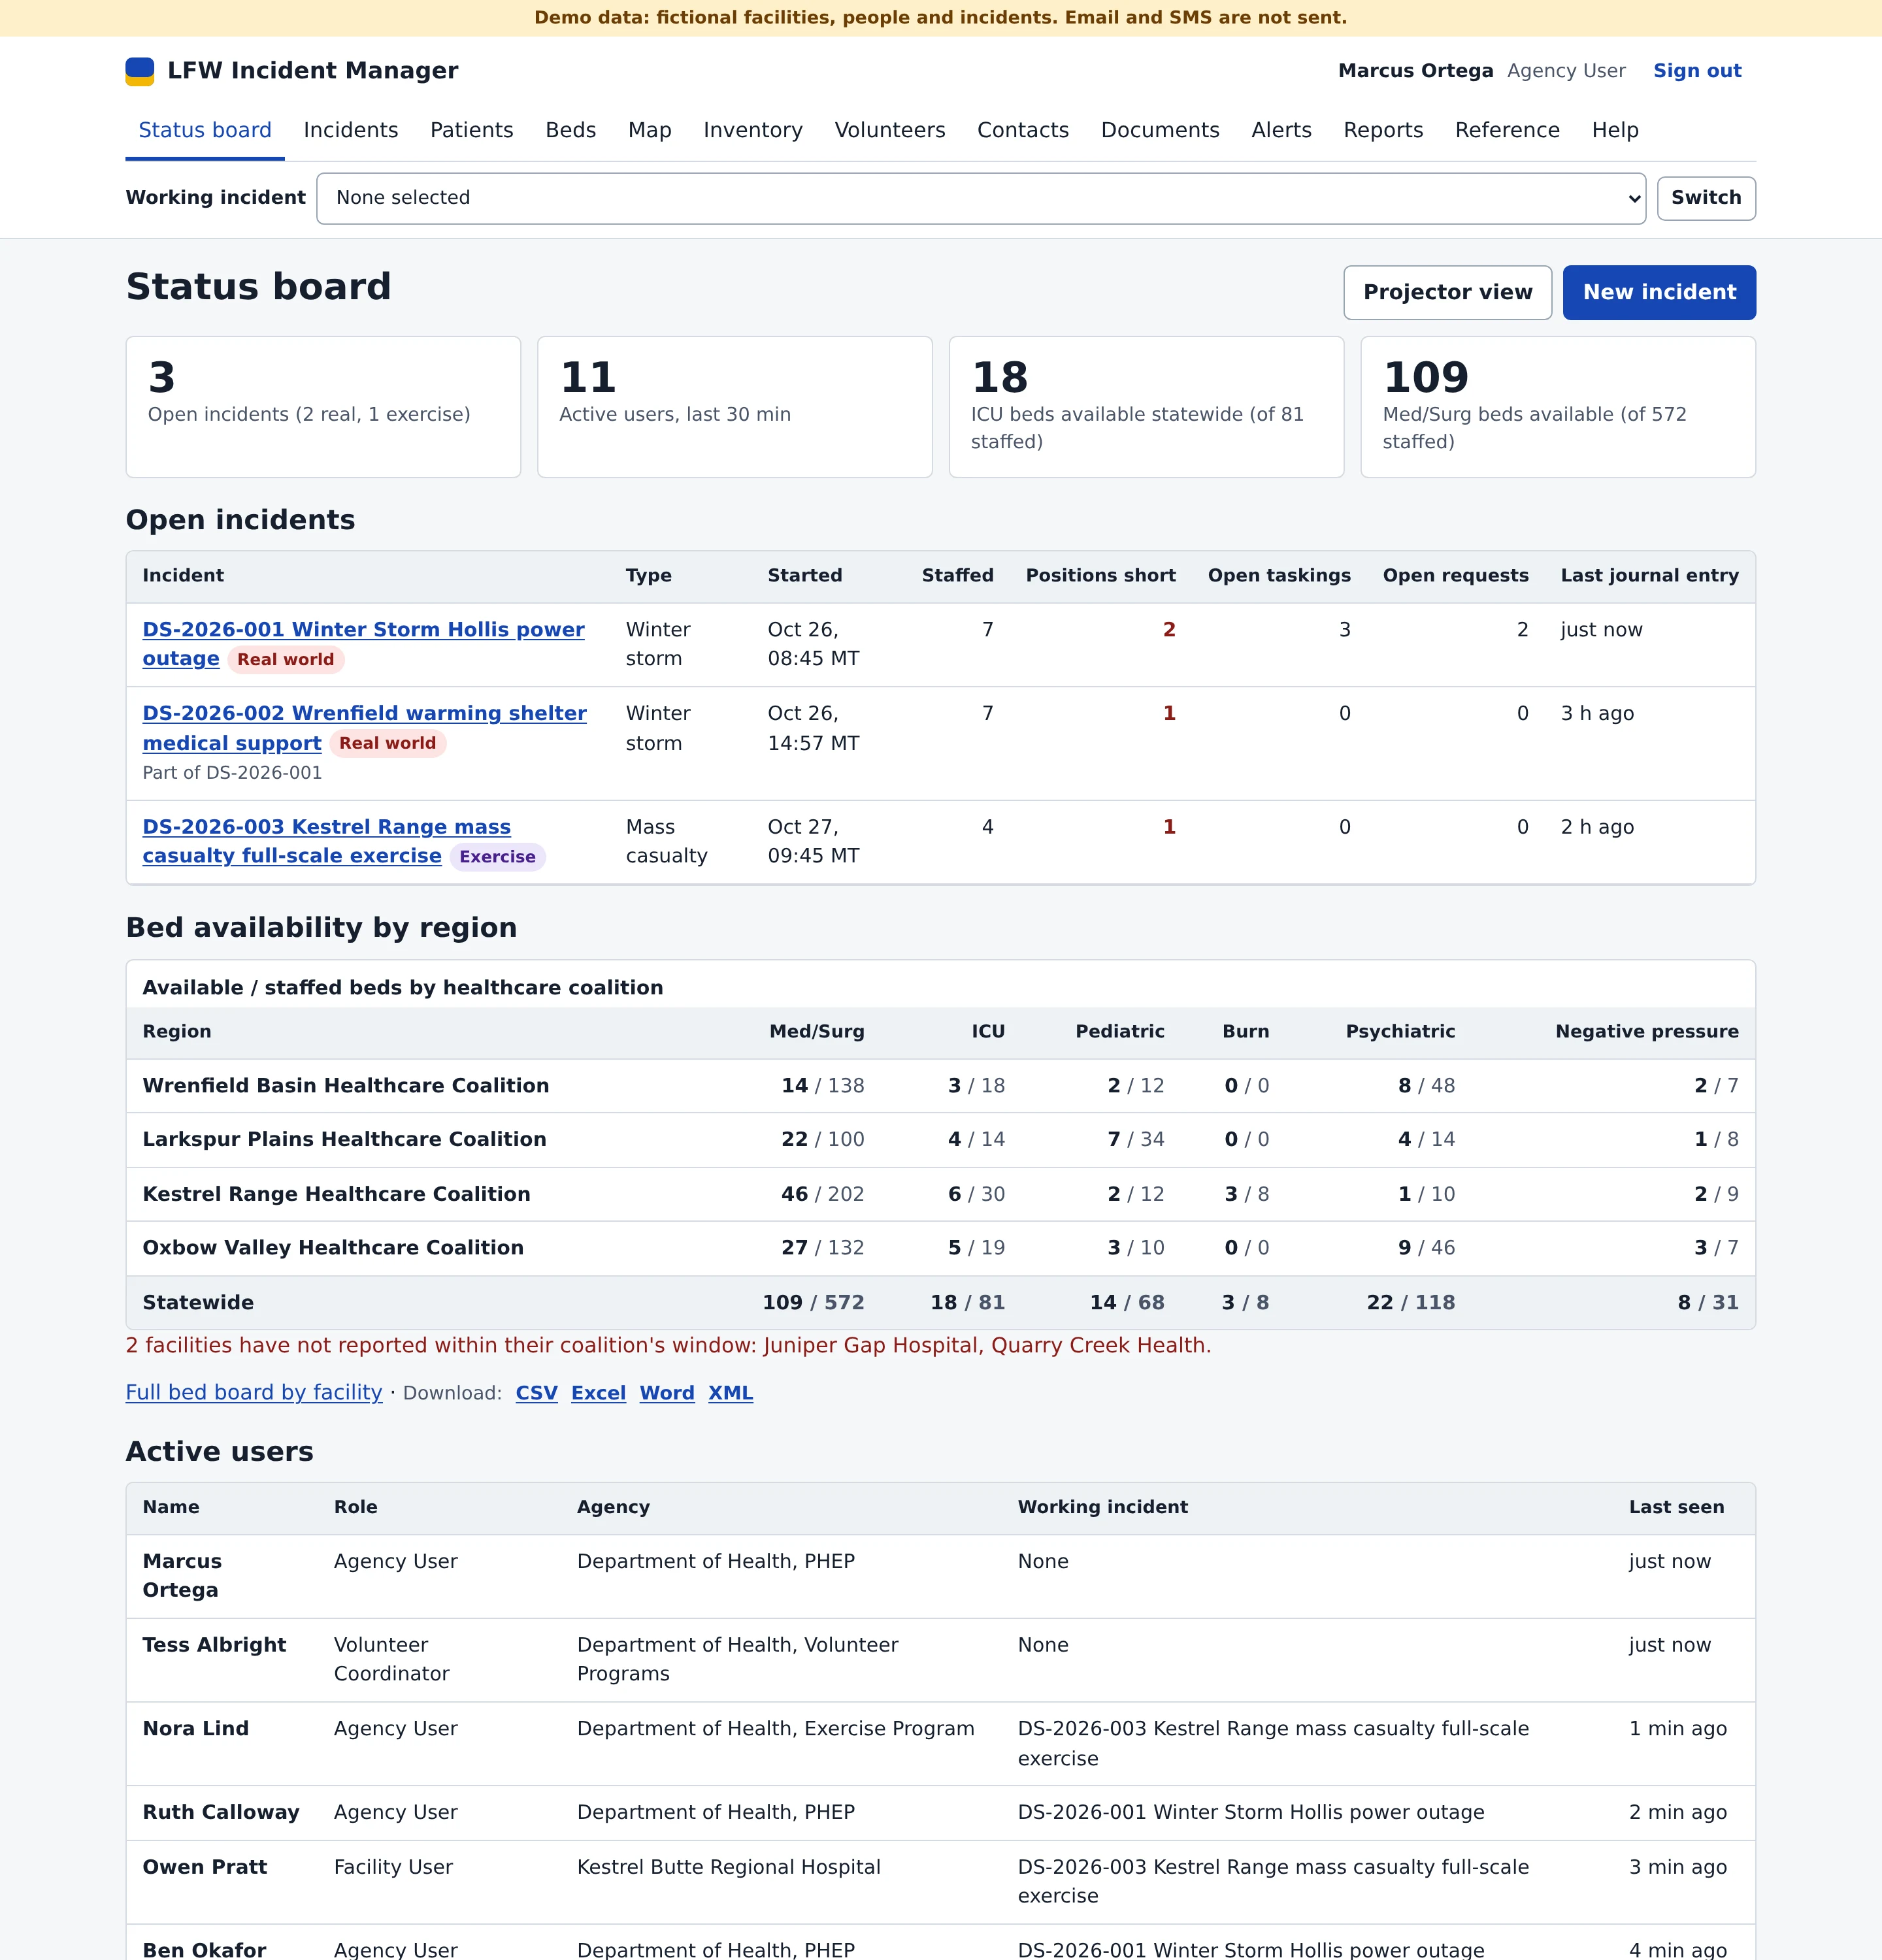This screenshot has height=1960, width=1882.
Task: Go to the Incidents tab
Action: coord(351,130)
